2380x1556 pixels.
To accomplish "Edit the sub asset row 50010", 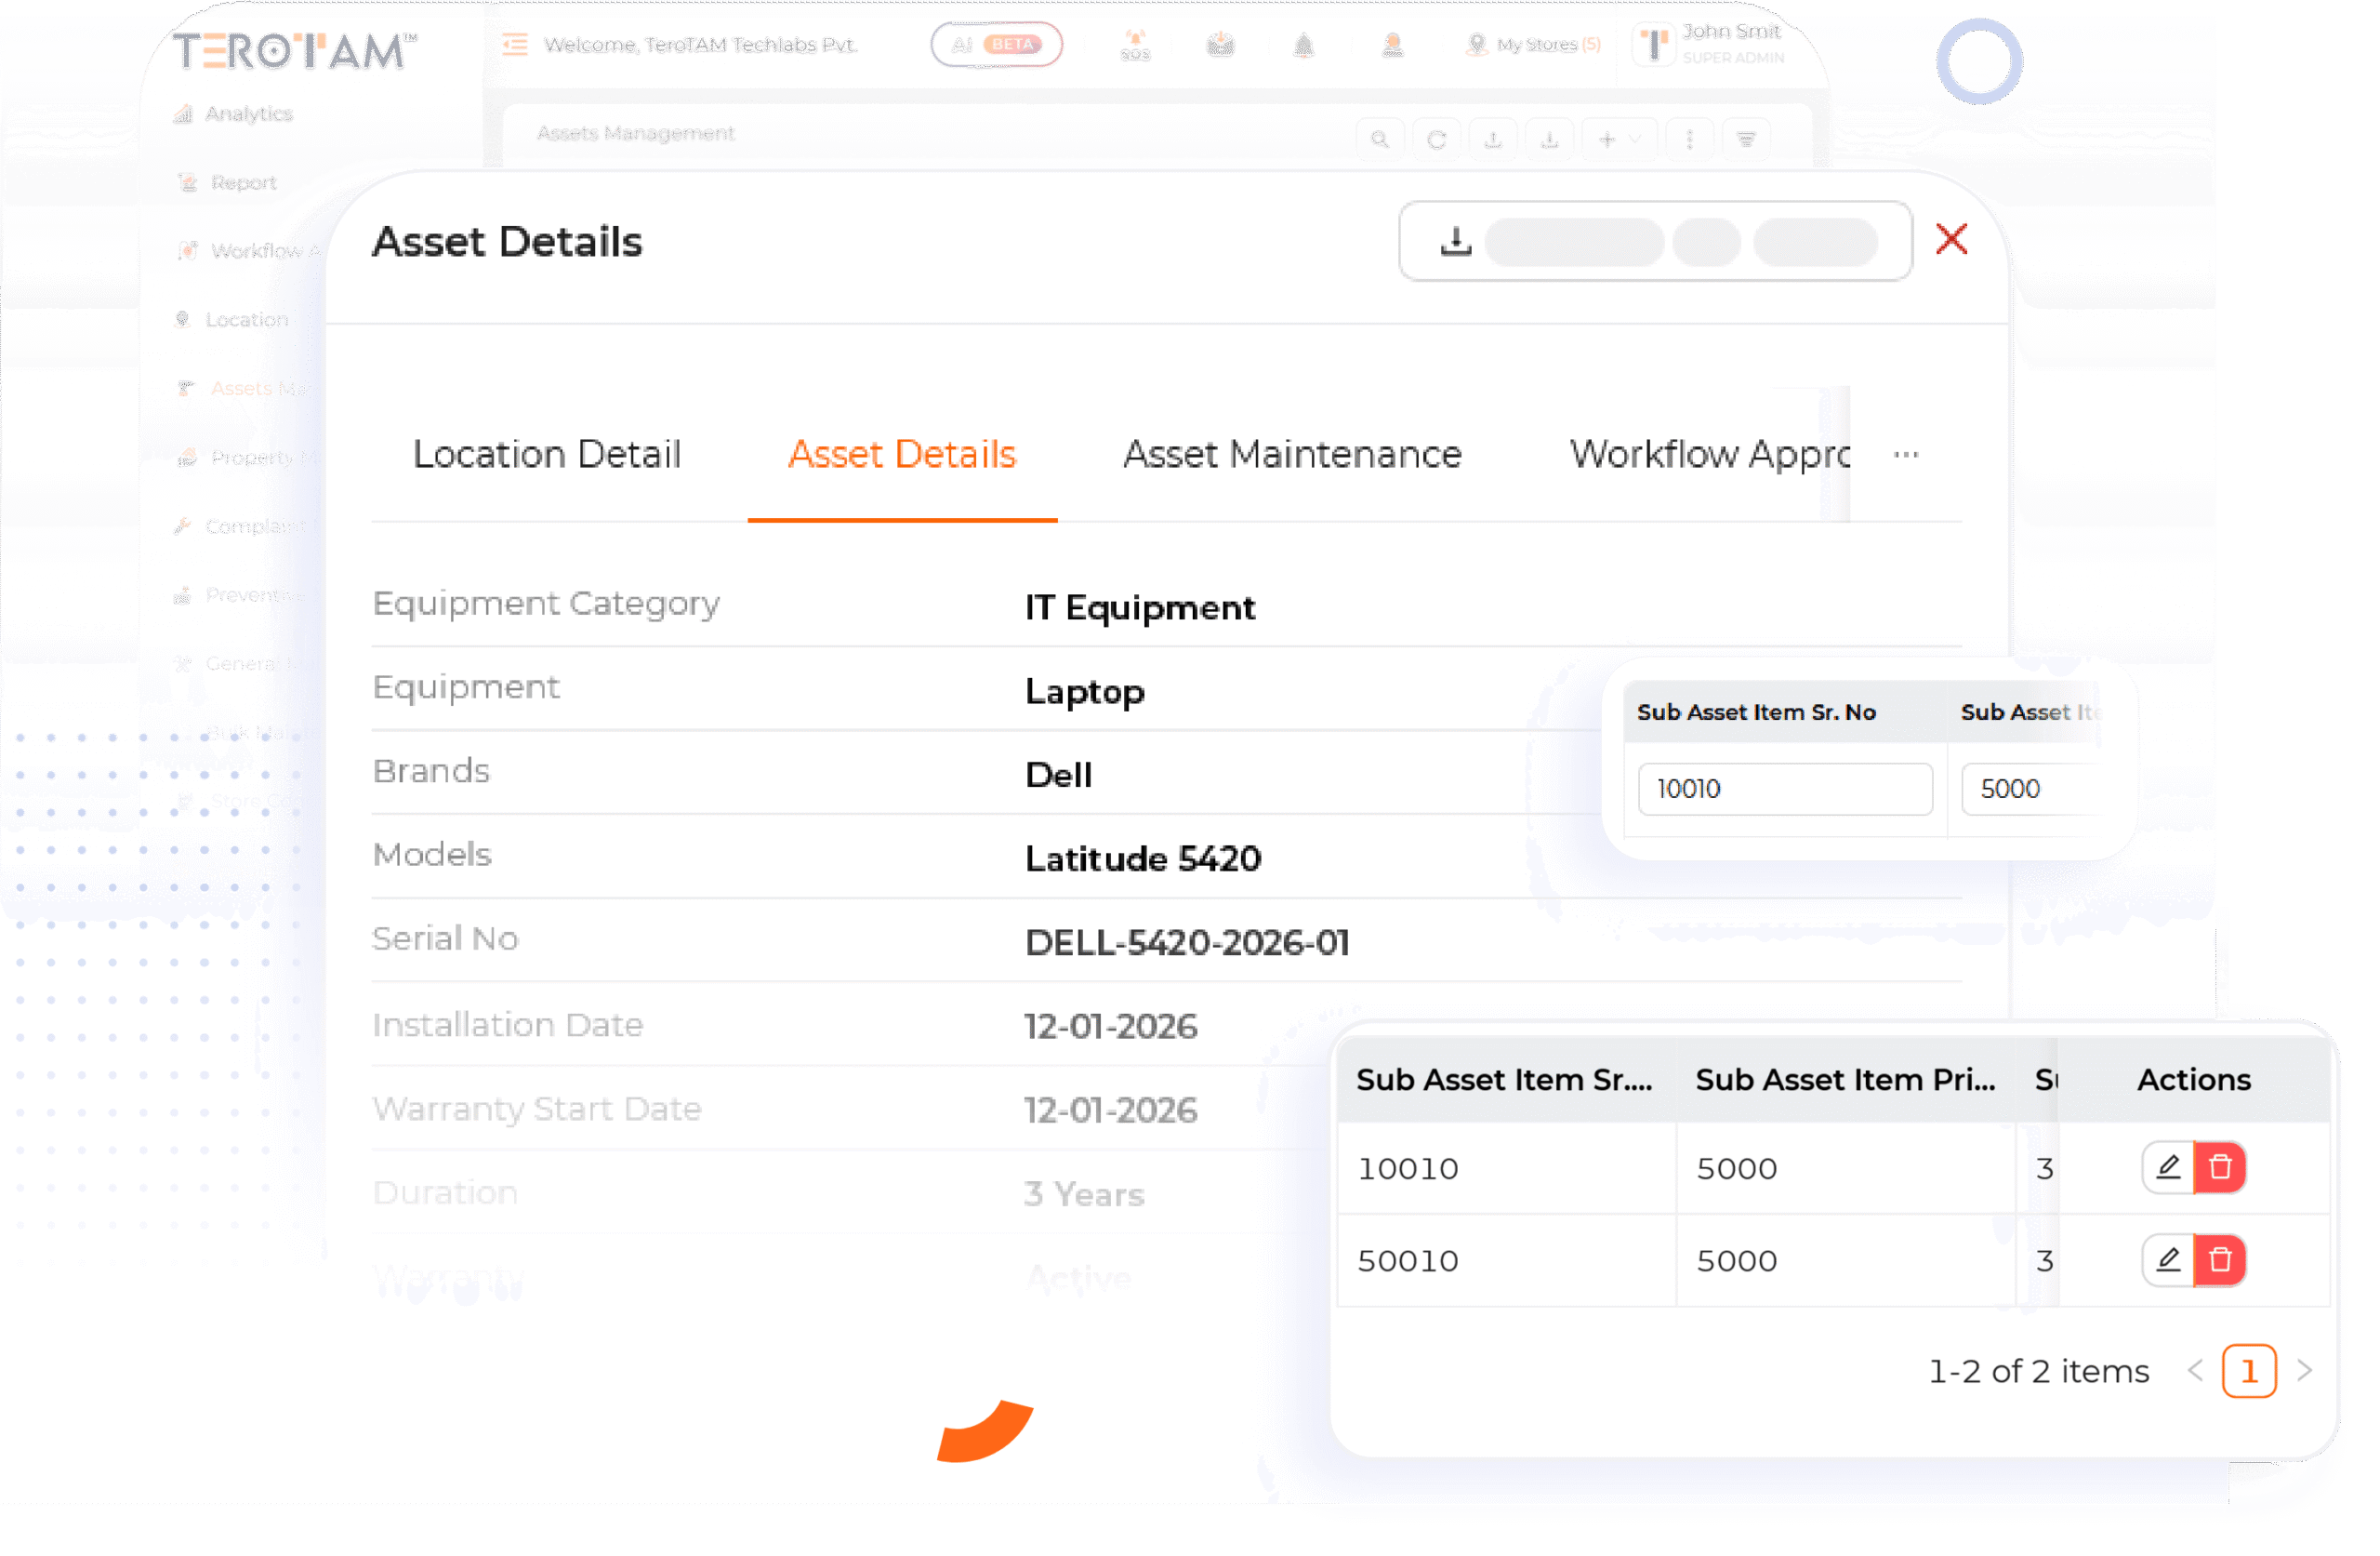I will click(x=2167, y=1258).
